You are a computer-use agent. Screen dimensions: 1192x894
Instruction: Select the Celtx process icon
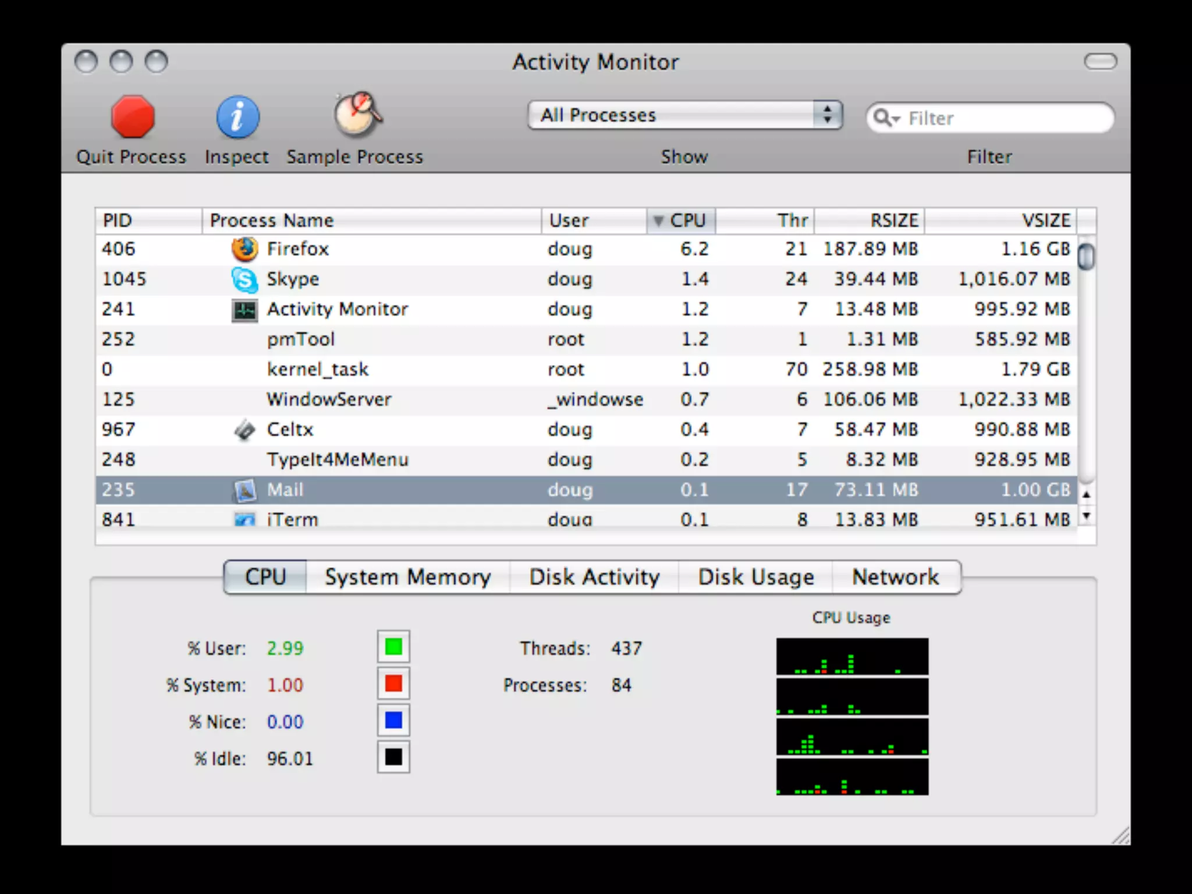click(244, 430)
